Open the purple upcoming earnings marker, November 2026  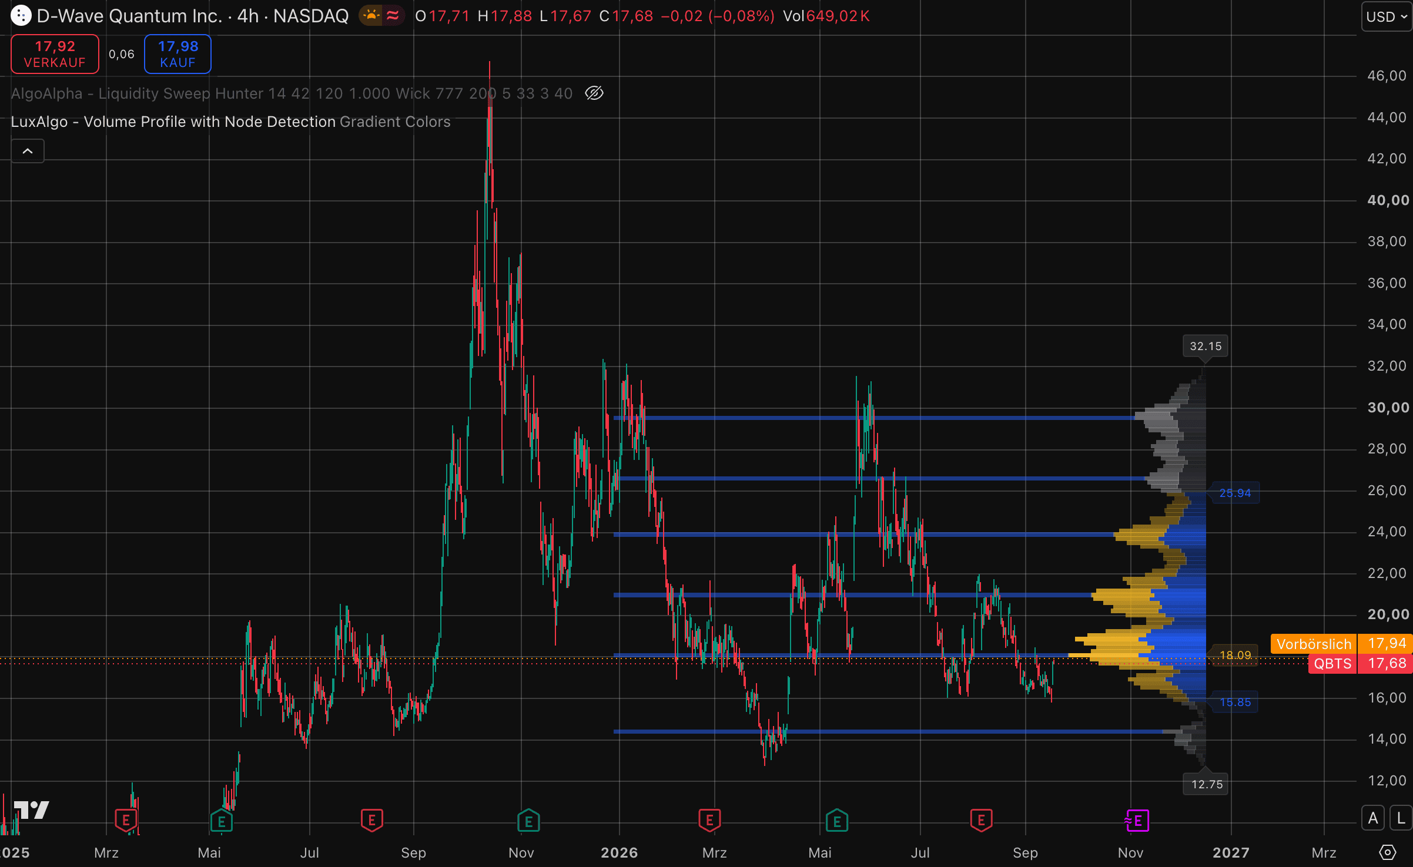[1137, 821]
